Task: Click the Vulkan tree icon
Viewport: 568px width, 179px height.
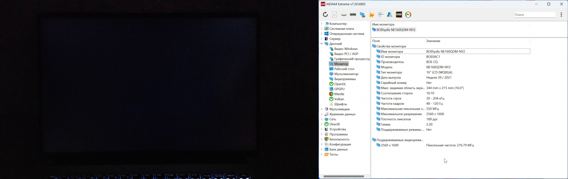Action: (x=331, y=99)
